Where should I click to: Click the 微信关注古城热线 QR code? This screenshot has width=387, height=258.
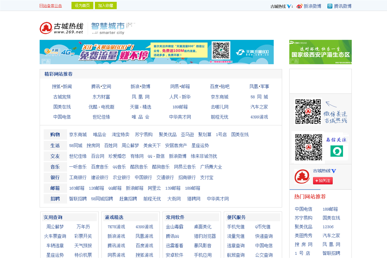pyautogui.click(x=308, y=111)
